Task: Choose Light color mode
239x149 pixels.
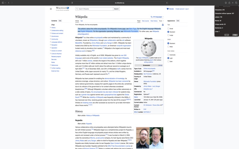Action: [x=168, y=58]
